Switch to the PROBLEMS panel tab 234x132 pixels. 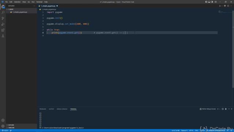(x=43, y=109)
